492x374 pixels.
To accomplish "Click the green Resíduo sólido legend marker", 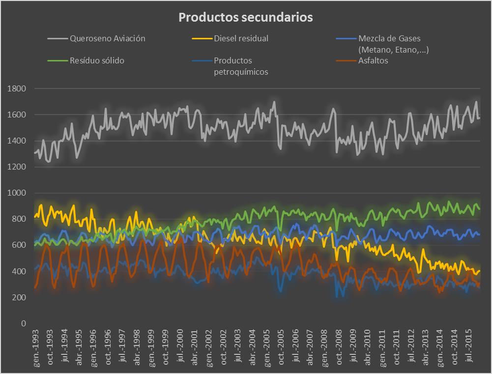I will pos(58,61).
